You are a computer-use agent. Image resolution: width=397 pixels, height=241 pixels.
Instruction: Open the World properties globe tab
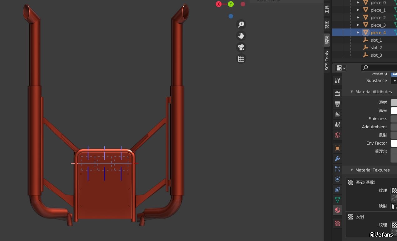pos(337,135)
